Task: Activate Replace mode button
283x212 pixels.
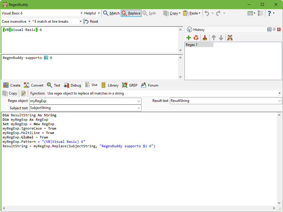Action: coord(131,13)
